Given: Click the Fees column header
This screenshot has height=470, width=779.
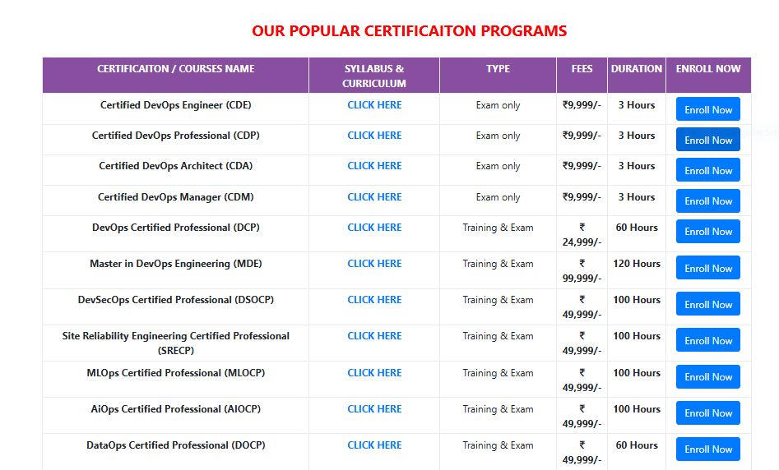Looking at the screenshot, I should point(582,69).
